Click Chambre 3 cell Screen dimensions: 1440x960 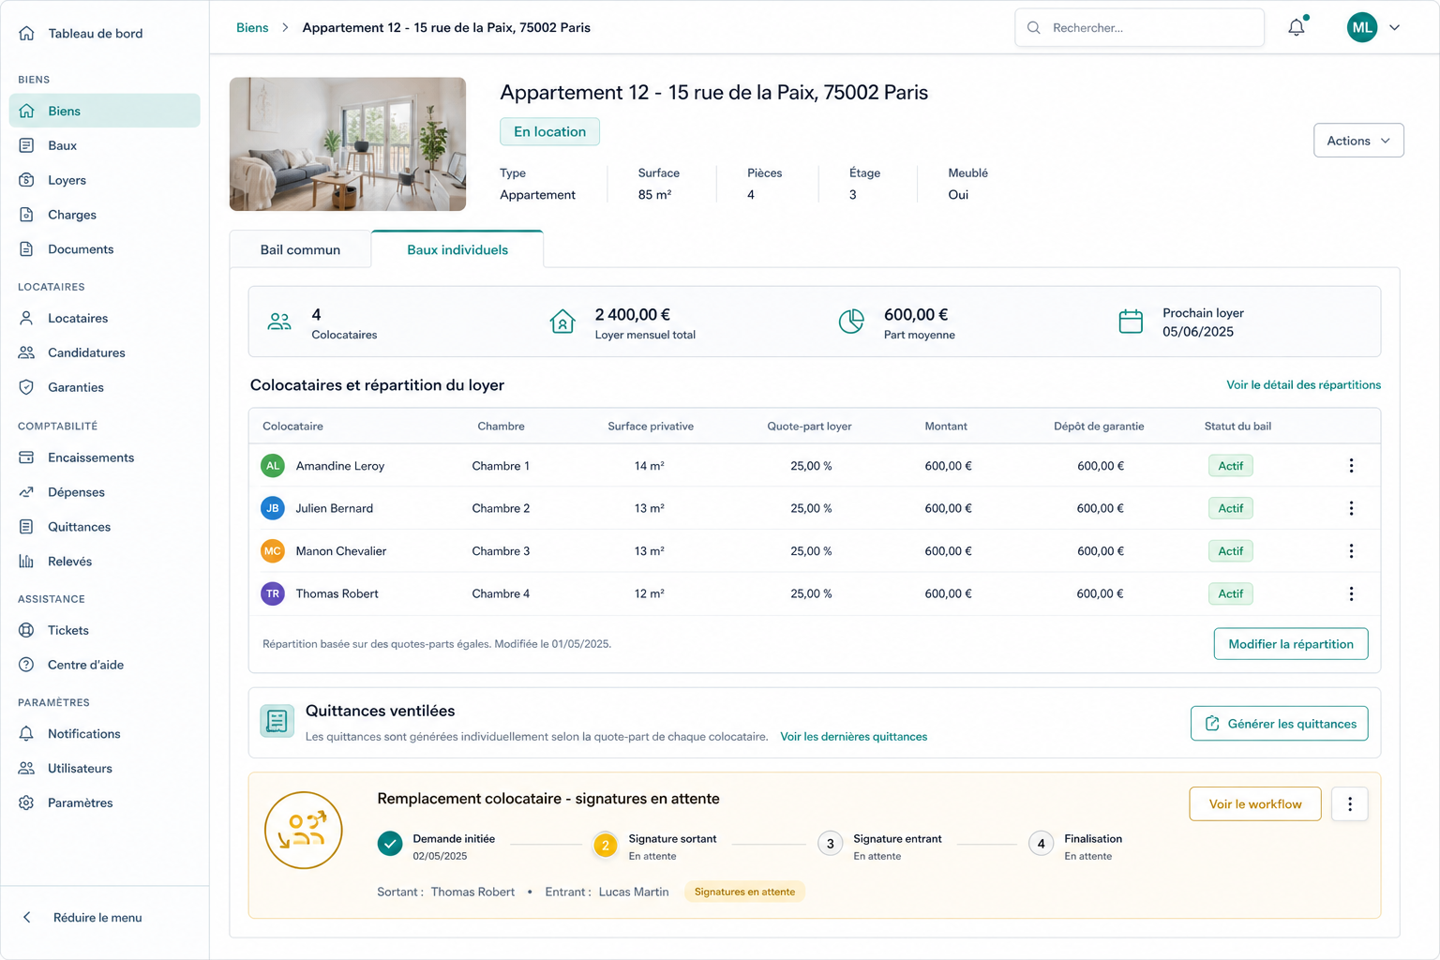click(x=501, y=551)
